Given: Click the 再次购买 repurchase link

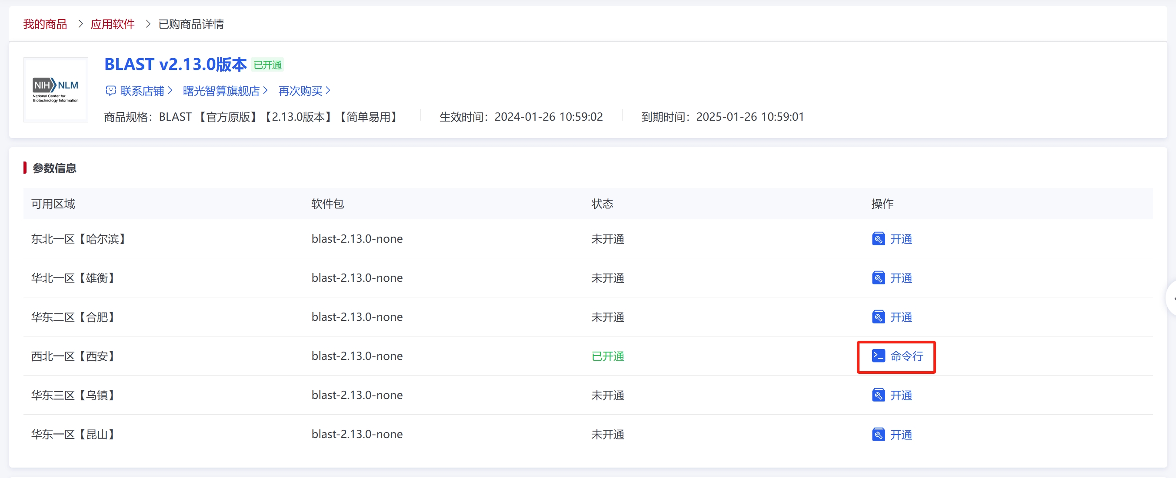Looking at the screenshot, I should 300,91.
